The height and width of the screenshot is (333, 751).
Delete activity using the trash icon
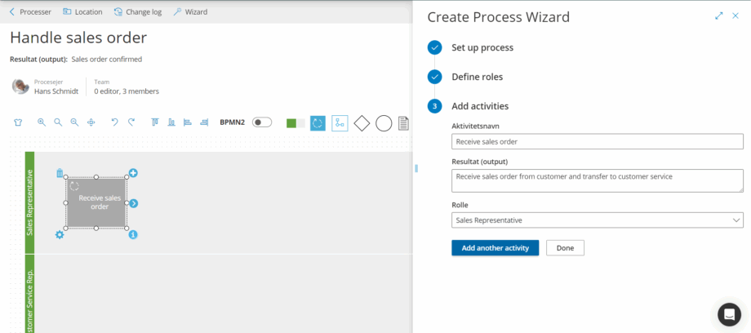click(60, 173)
